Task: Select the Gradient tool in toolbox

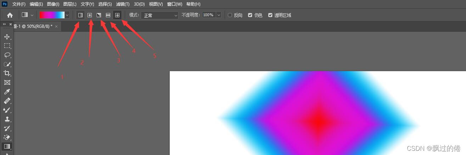Action: pyautogui.click(x=7, y=146)
